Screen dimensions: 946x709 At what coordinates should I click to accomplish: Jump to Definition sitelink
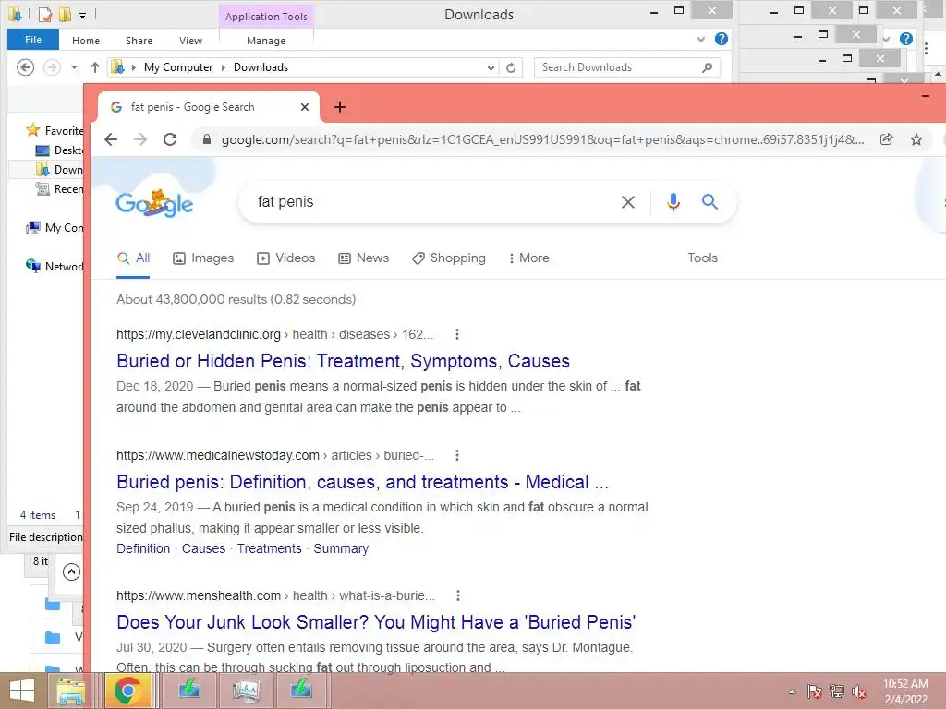143,548
